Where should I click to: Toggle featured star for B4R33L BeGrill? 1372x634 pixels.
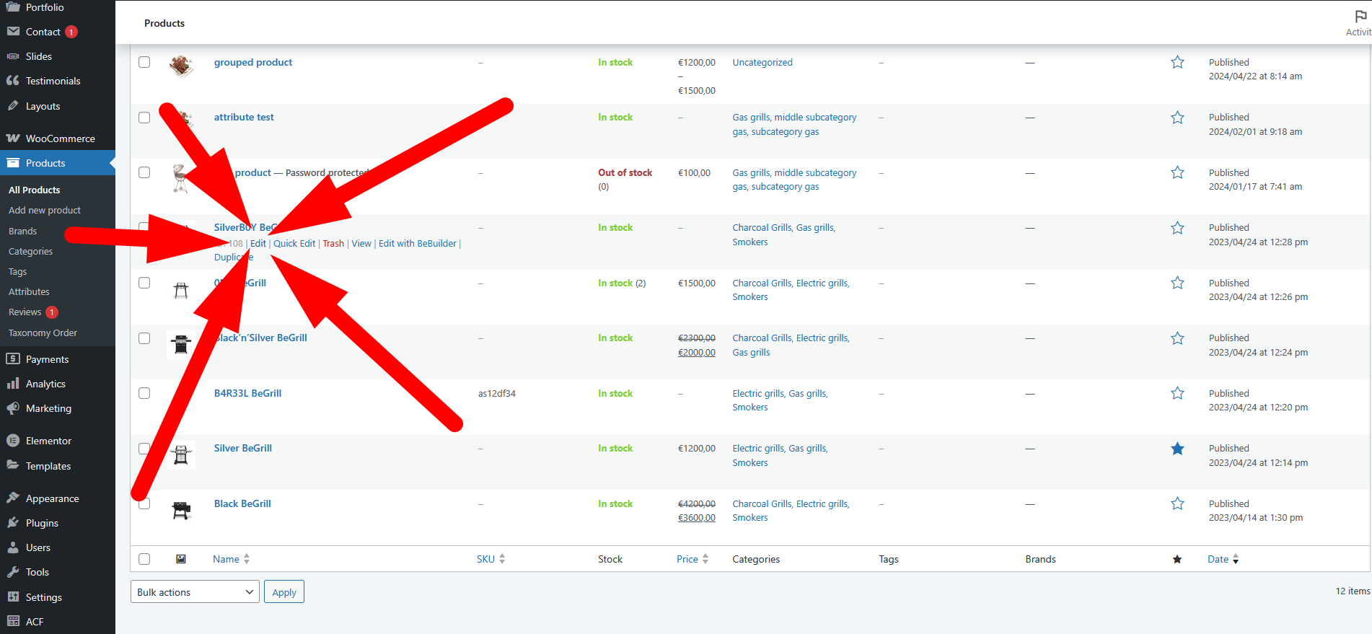point(1177,393)
